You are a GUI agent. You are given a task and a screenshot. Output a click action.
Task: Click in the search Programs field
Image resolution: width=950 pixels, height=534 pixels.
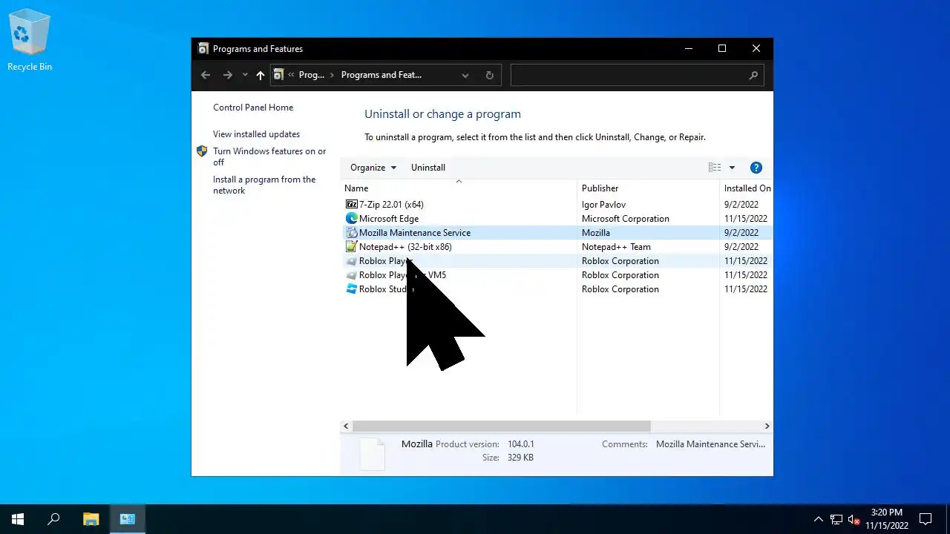tap(629, 75)
